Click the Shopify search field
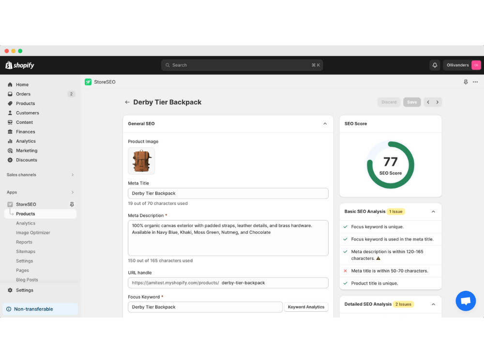The image size is (484, 363). point(242,65)
